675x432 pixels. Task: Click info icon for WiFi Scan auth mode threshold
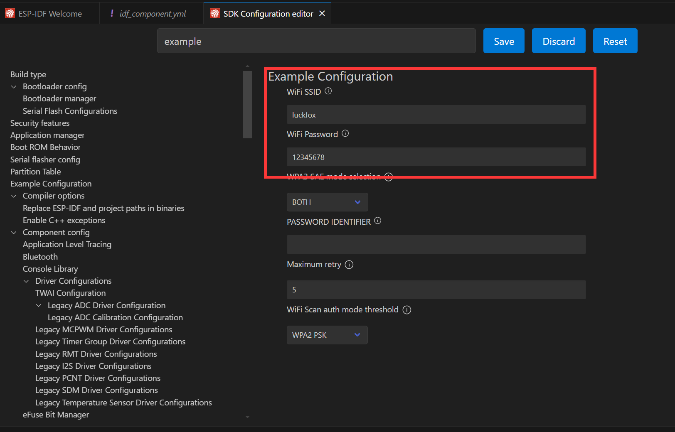[407, 310]
